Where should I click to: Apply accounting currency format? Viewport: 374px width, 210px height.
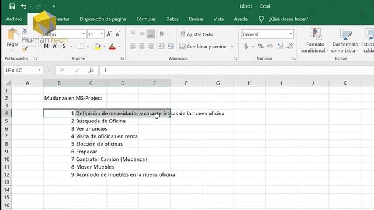click(246, 46)
